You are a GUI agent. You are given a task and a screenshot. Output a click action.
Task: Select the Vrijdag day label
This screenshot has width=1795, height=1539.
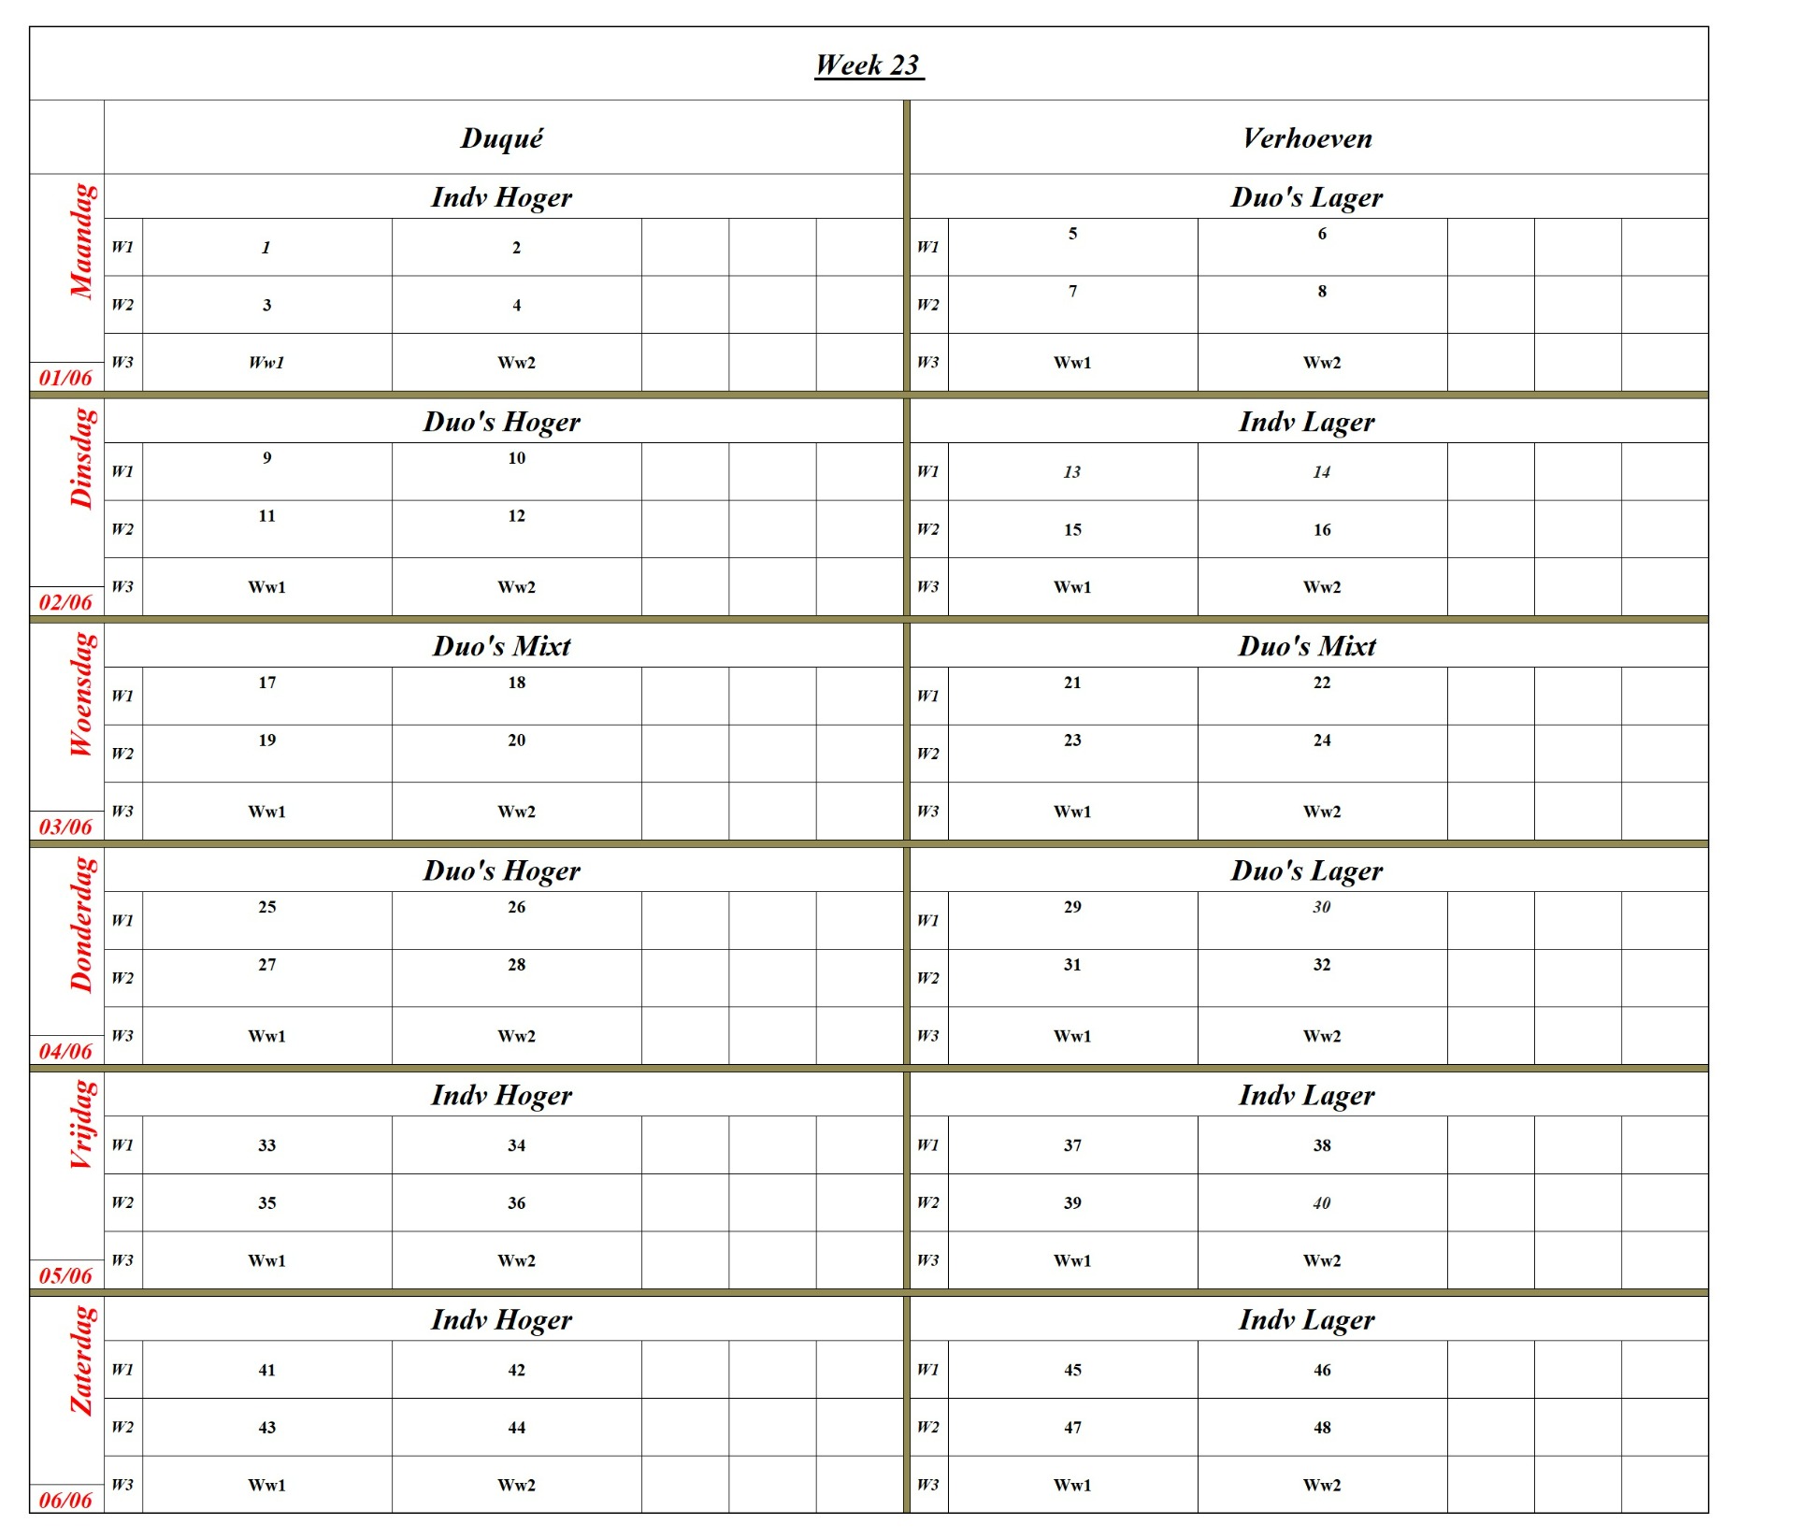coord(82,1124)
